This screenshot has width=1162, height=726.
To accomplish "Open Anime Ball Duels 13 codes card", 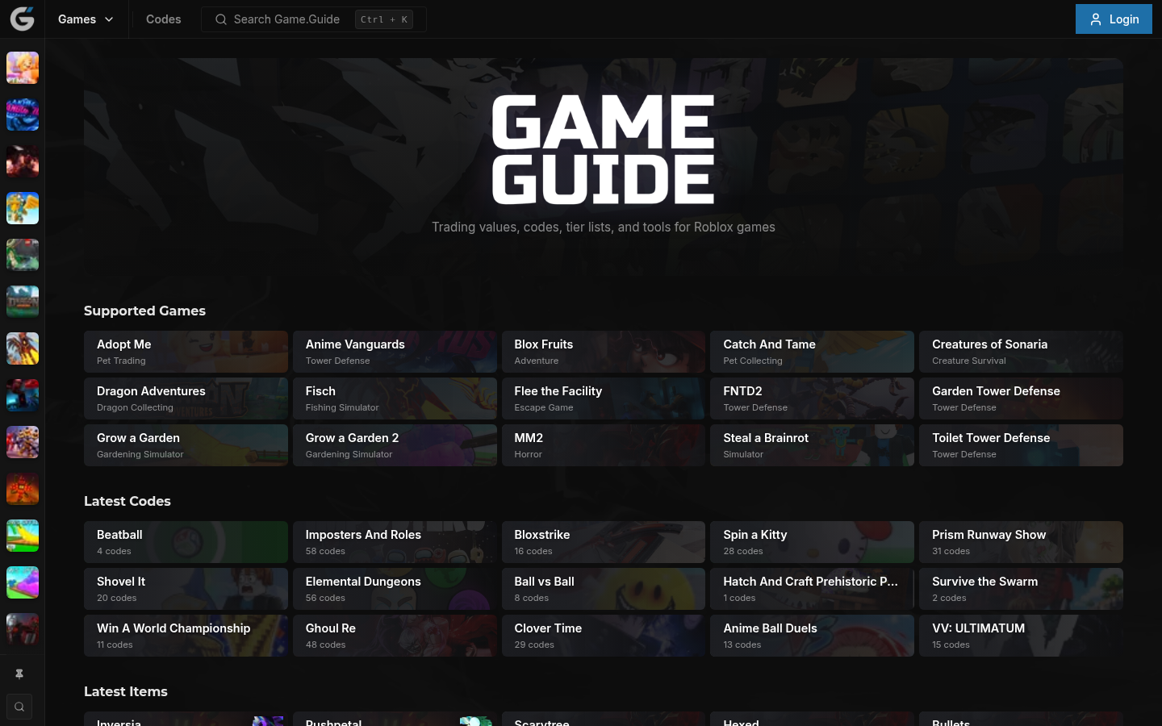I will pyautogui.click(x=812, y=636).
